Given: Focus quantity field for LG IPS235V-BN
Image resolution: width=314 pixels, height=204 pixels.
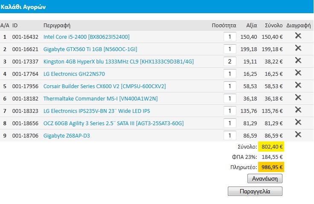Looking at the screenshot, I should (x=230, y=111).
